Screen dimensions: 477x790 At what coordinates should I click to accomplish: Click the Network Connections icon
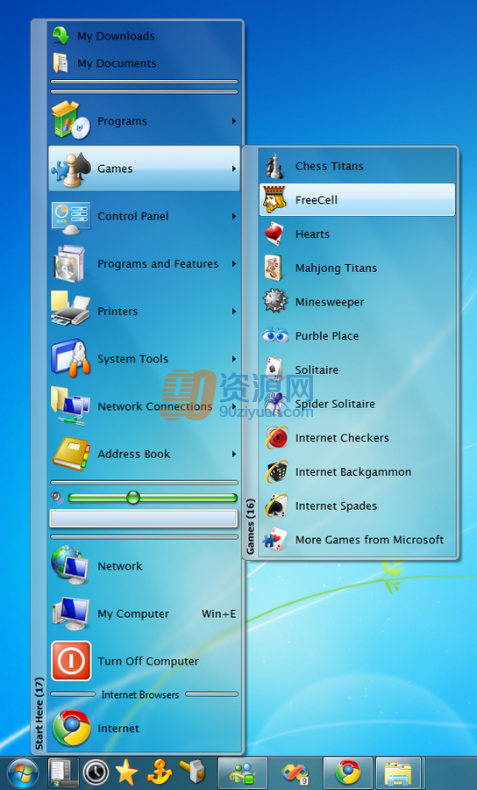click(71, 406)
